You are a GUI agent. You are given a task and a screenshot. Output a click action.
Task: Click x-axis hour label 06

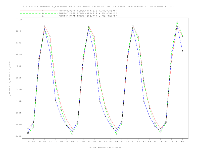[39, 141]
